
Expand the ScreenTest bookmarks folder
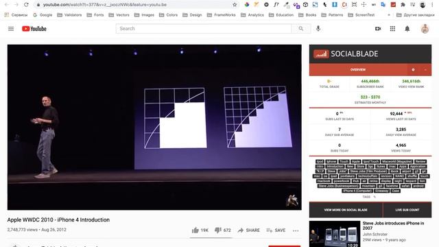361,15
